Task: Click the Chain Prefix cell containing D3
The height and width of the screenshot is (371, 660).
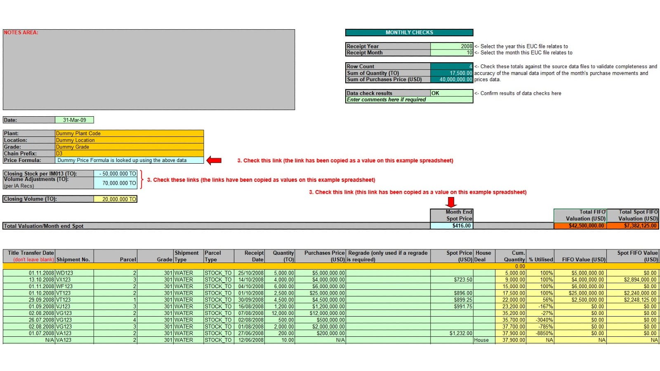Action: click(x=129, y=153)
